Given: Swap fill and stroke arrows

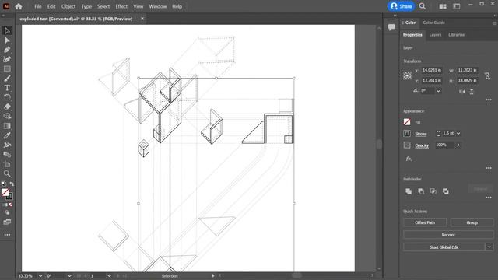Looking at the screenshot, I should (12, 184).
